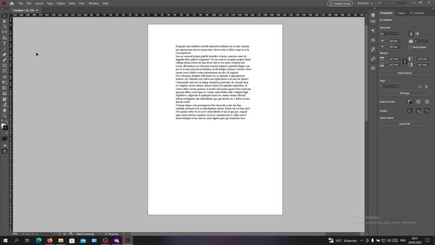Select the Hand tool

coord(5,110)
